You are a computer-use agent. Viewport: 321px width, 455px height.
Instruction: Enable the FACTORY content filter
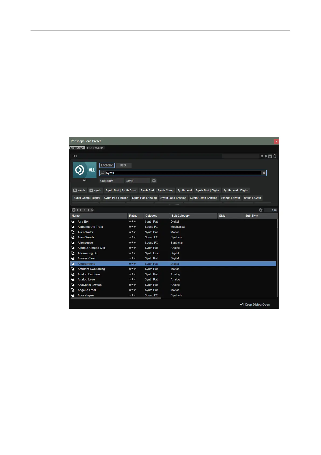[107, 165]
